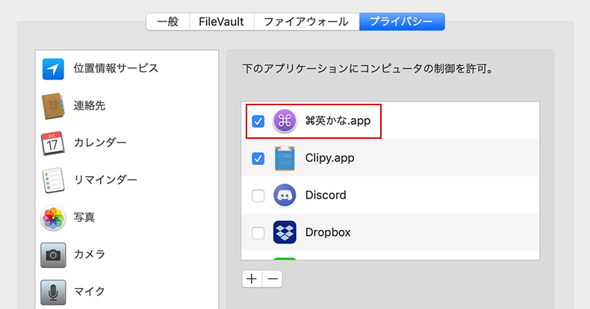590x309 pixels.
Task: Click the 位置情報サービス arrow icon
Action: 53,69
